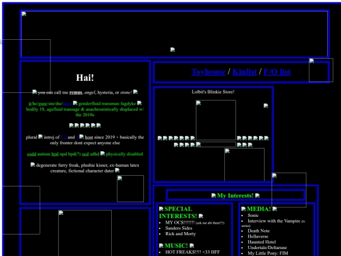Click broken image before 'MUSIC!' heading
341x256 pixels.
click(161, 245)
